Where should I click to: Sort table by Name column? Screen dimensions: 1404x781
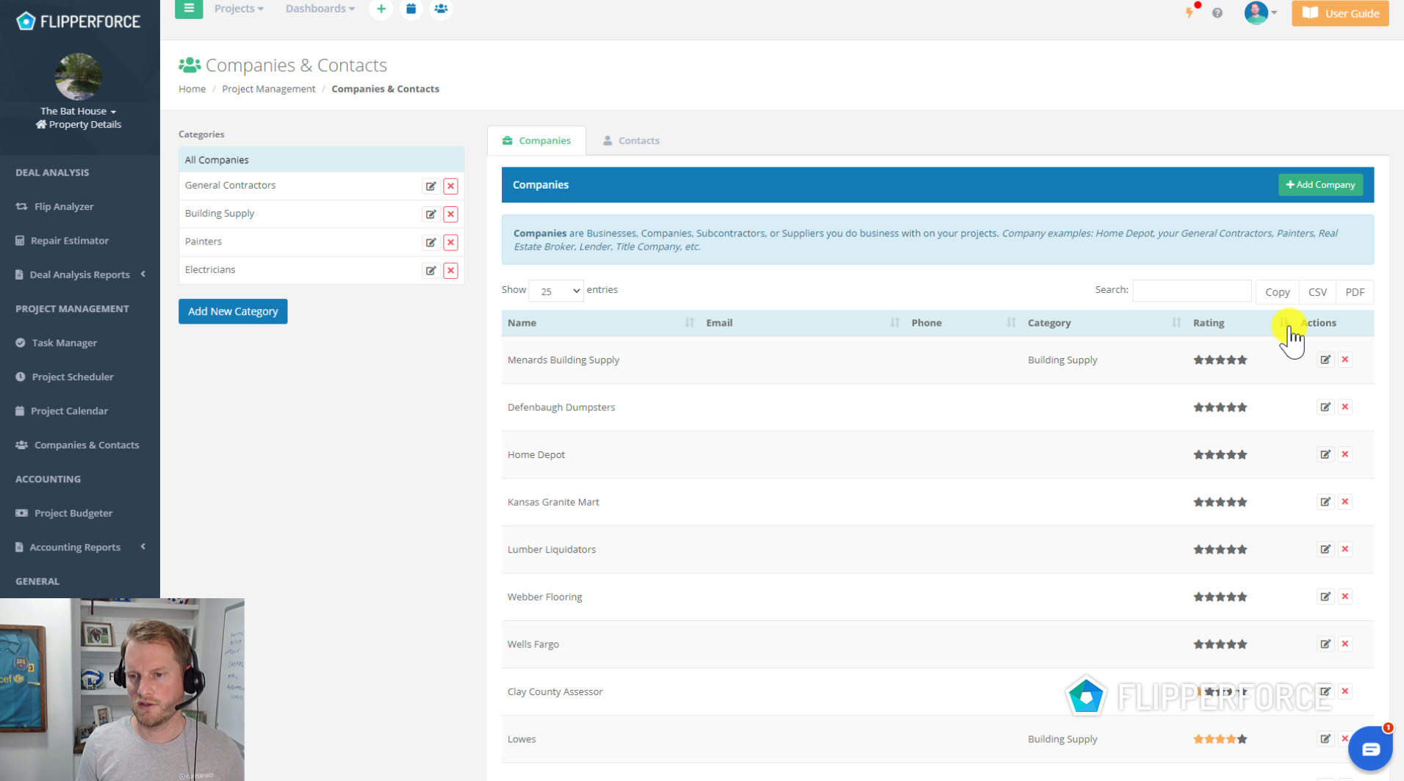point(600,323)
